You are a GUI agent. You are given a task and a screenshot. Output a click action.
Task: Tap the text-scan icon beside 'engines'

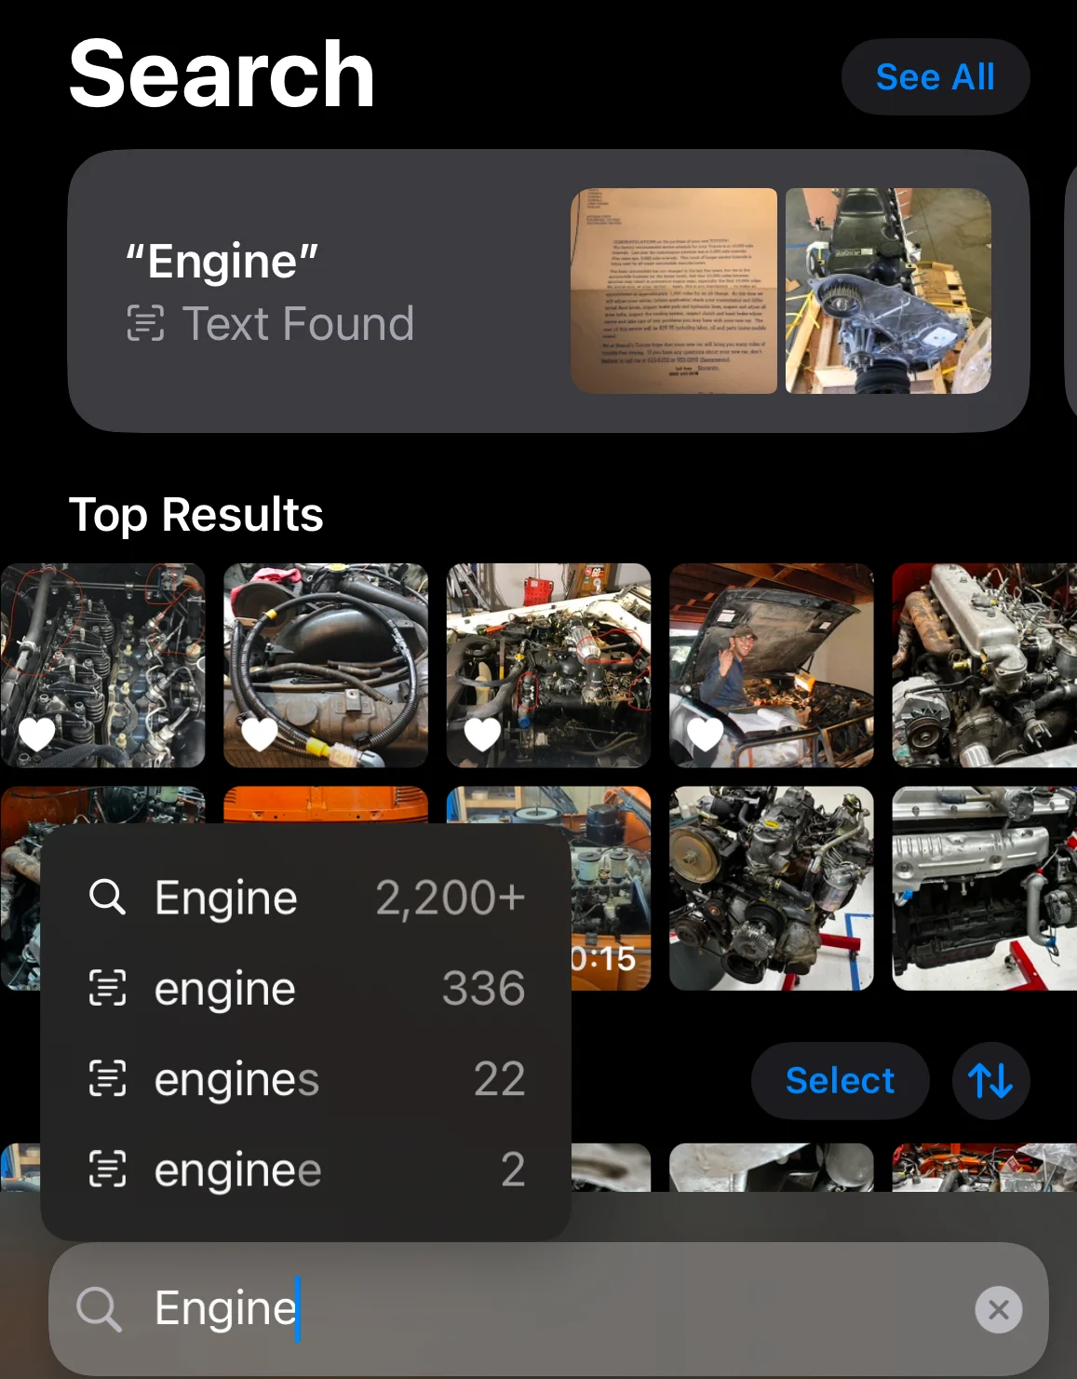(x=107, y=1078)
